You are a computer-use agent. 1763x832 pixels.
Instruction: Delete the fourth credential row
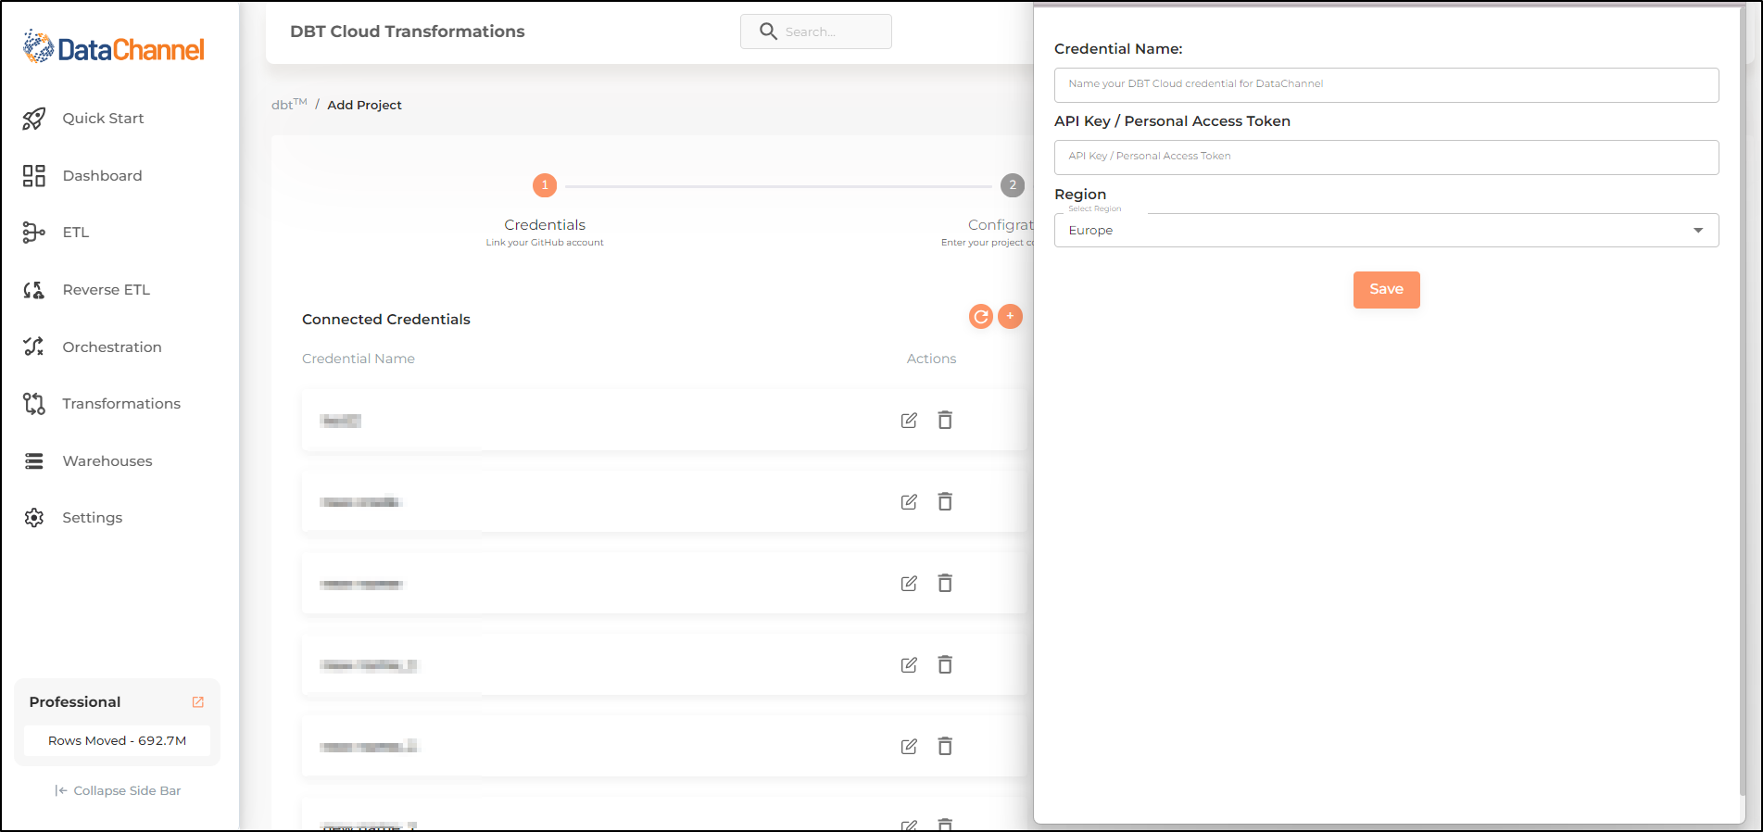point(945,665)
